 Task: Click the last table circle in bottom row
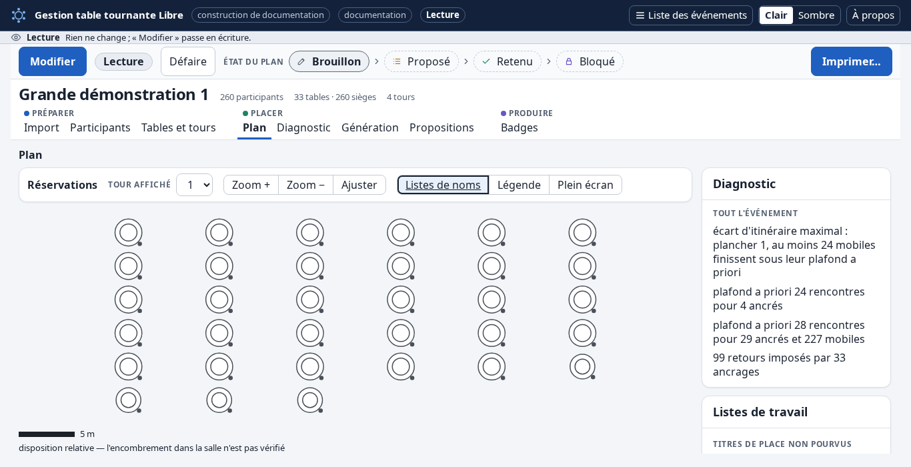point(310,400)
